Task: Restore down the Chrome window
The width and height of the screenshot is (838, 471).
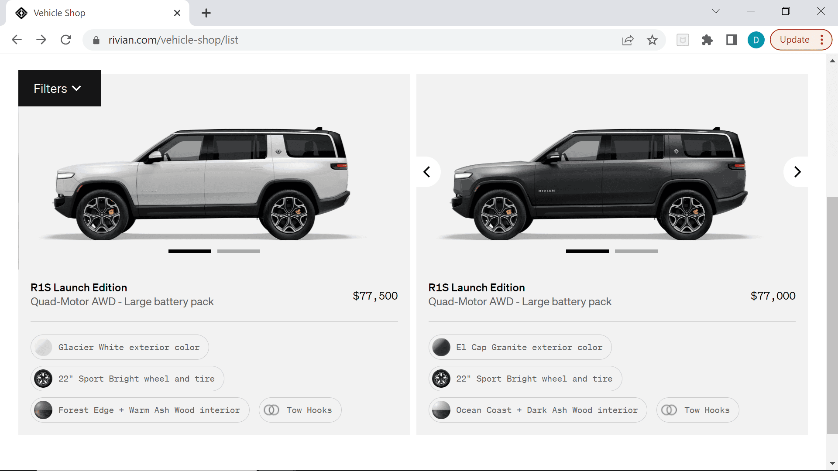Action: pos(786,11)
